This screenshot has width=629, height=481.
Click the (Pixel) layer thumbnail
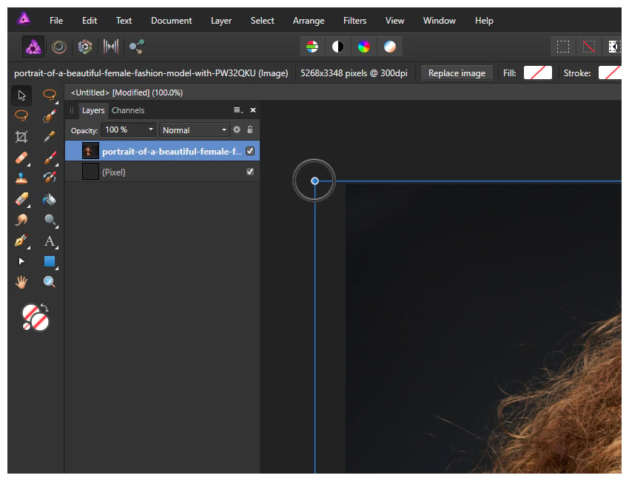[x=90, y=172]
